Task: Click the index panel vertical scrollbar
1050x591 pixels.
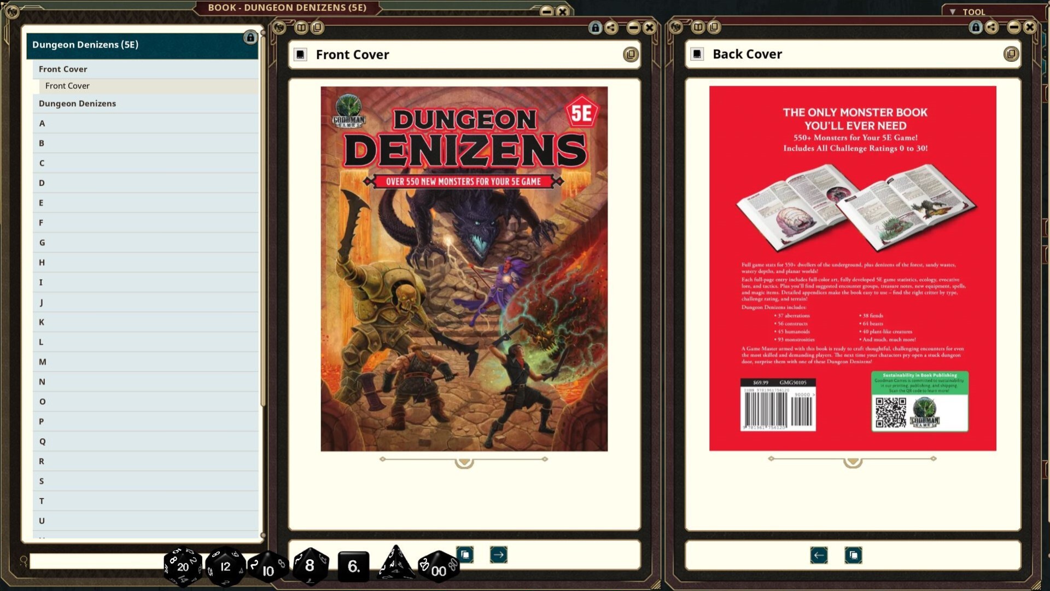Action: [x=263, y=219]
